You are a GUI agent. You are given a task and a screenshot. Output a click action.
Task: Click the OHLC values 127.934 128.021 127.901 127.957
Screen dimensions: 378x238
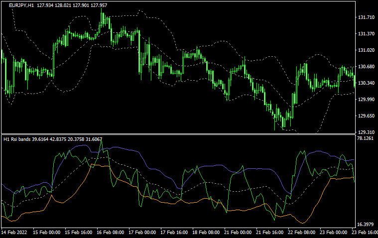(x=72, y=5)
